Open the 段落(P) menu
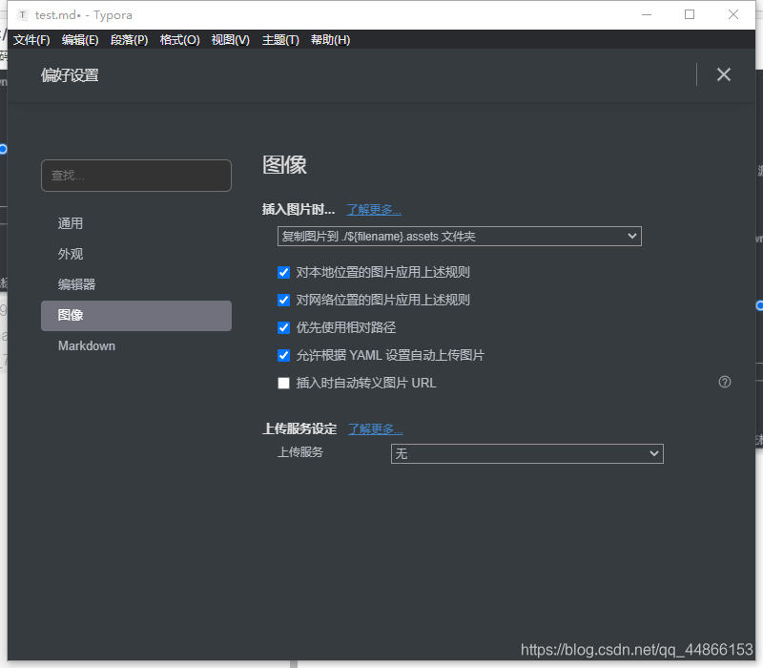The width and height of the screenshot is (763, 668). 130,40
